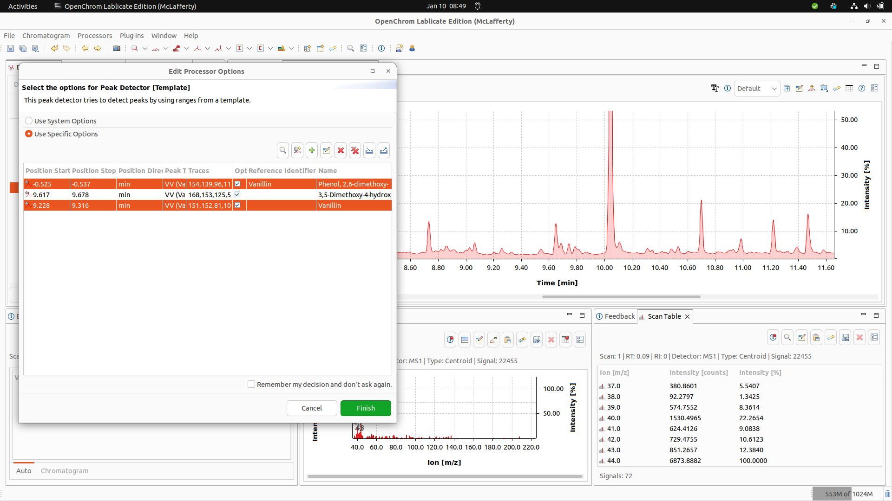Open the help question-mark icon on the chart toolbar
Viewport: 892px width, 501px height.
click(x=862, y=88)
